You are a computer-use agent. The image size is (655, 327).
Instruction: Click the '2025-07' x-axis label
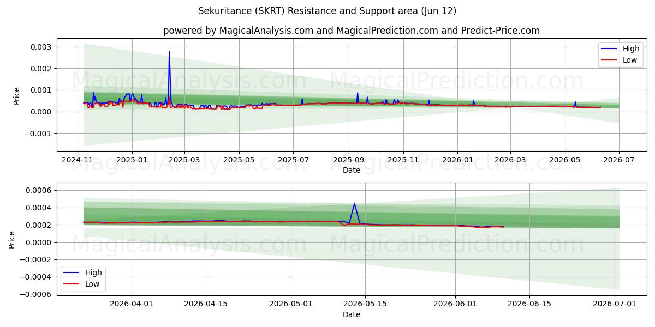(x=293, y=160)
